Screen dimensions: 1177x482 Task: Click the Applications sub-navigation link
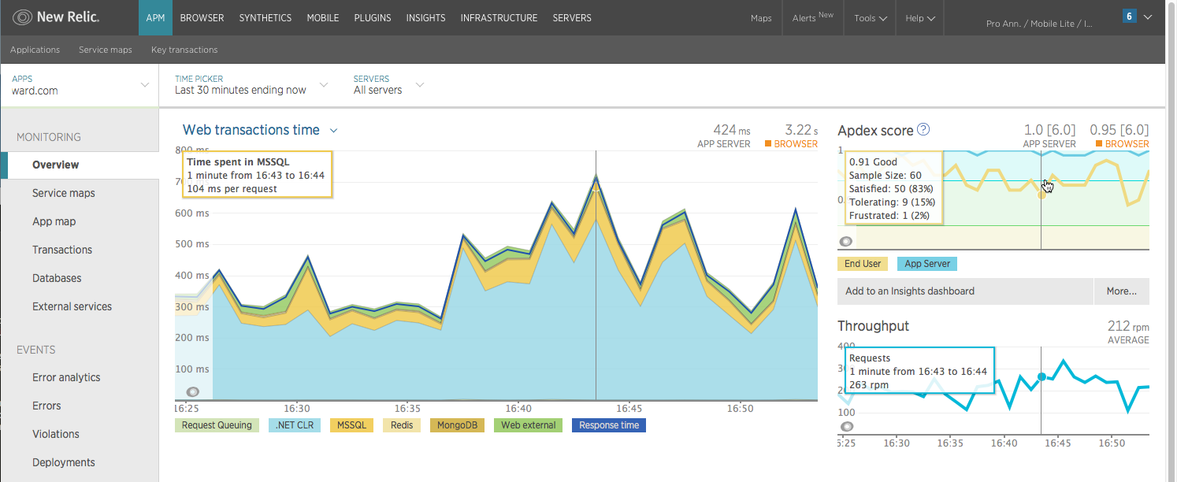click(35, 50)
